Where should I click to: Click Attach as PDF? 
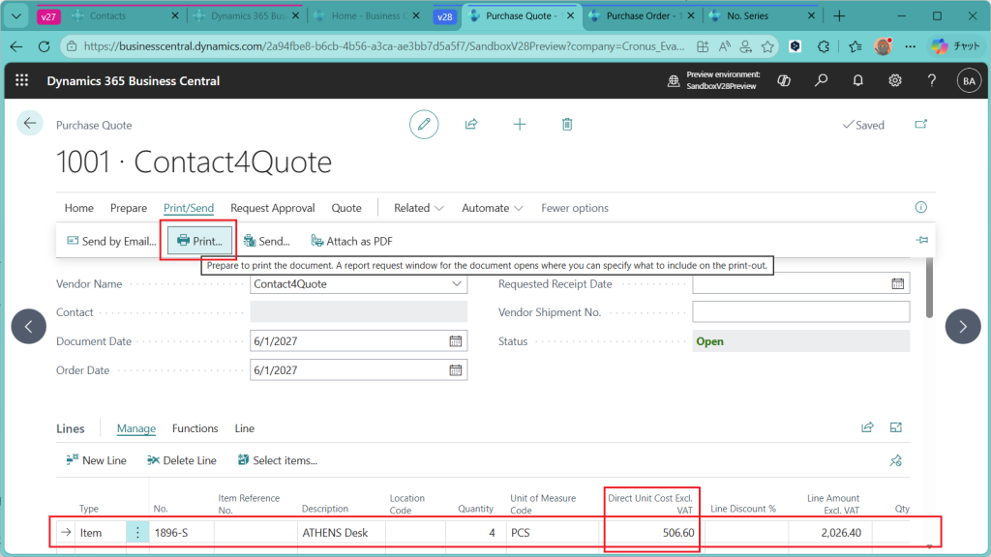pos(351,241)
